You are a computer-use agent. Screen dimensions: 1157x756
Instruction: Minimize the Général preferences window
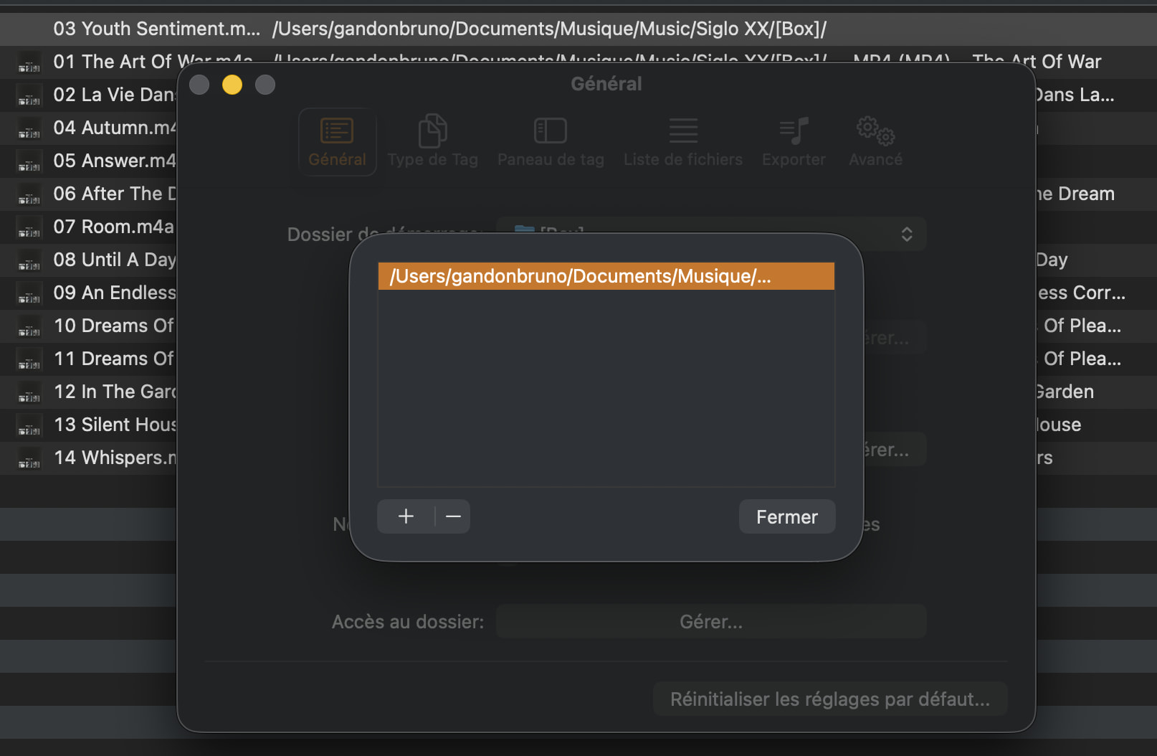click(232, 85)
